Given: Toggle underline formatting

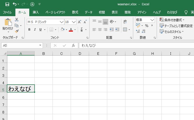Looking at the screenshot, I should click(x=40, y=30).
